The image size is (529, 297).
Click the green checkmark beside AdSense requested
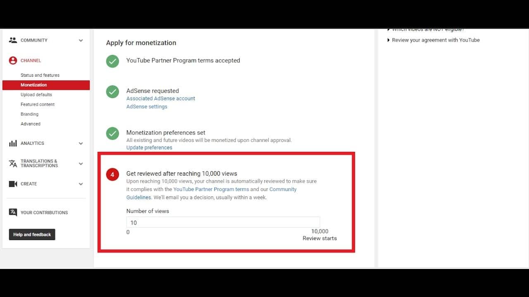coord(112,92)
